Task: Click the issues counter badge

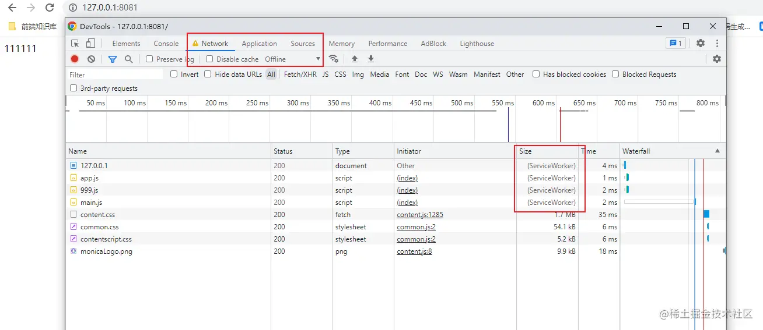Action: click(x=675, y=44)
